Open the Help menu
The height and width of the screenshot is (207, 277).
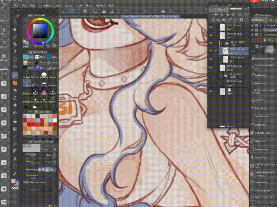coord(112,6)
